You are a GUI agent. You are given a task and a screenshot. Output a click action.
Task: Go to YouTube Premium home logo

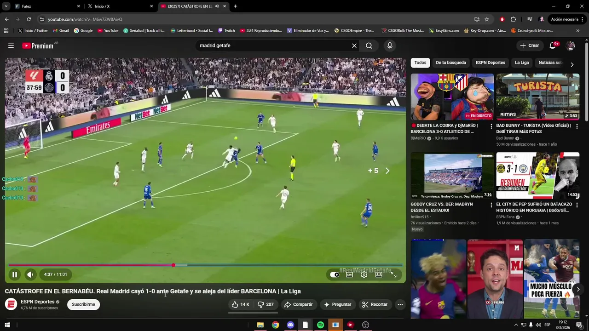(38, 46)
